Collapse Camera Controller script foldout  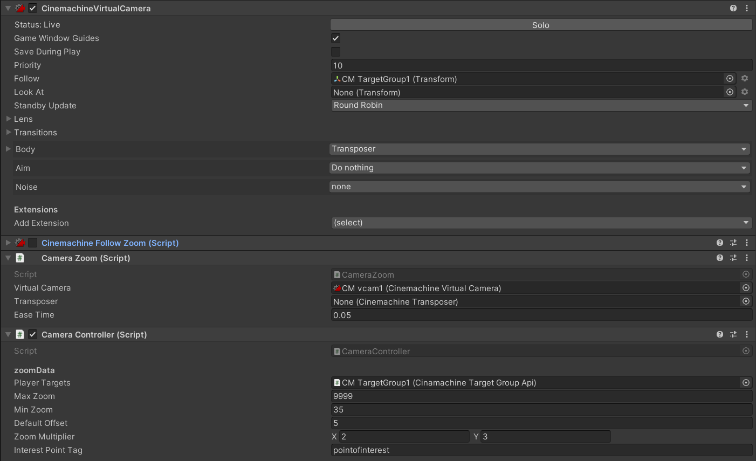(8, 334)
